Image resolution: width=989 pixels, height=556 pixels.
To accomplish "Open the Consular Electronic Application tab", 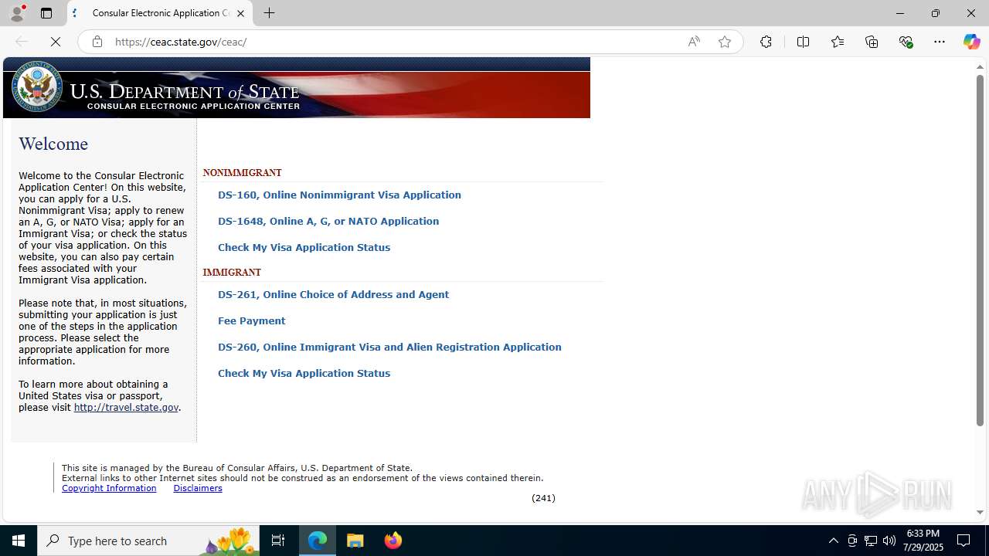I will tap(159, 13).
